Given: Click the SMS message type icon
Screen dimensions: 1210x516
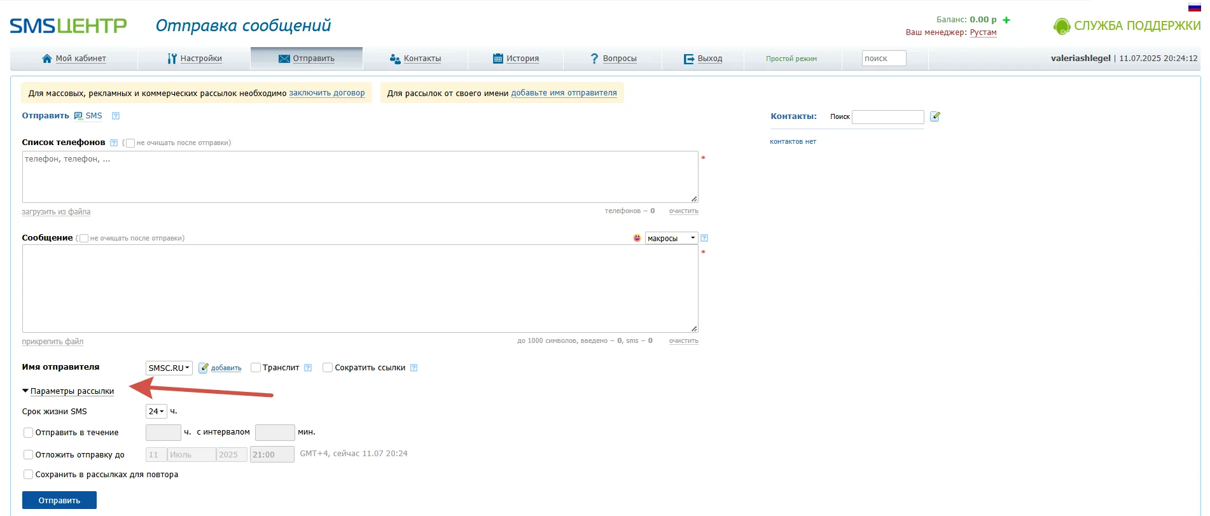Looking at the screenshot, I should (78, 116).
